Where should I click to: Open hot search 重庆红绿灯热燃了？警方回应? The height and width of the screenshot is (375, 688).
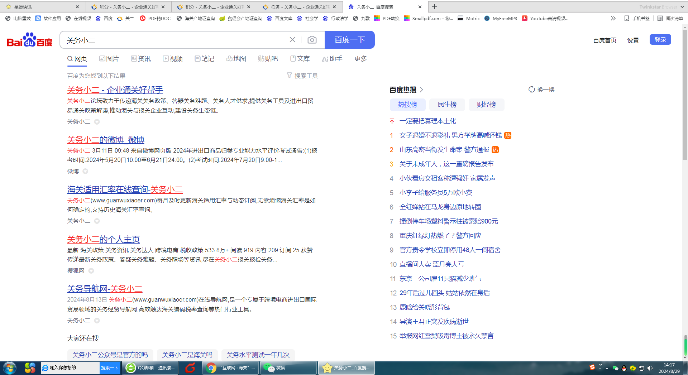(440, 236)
